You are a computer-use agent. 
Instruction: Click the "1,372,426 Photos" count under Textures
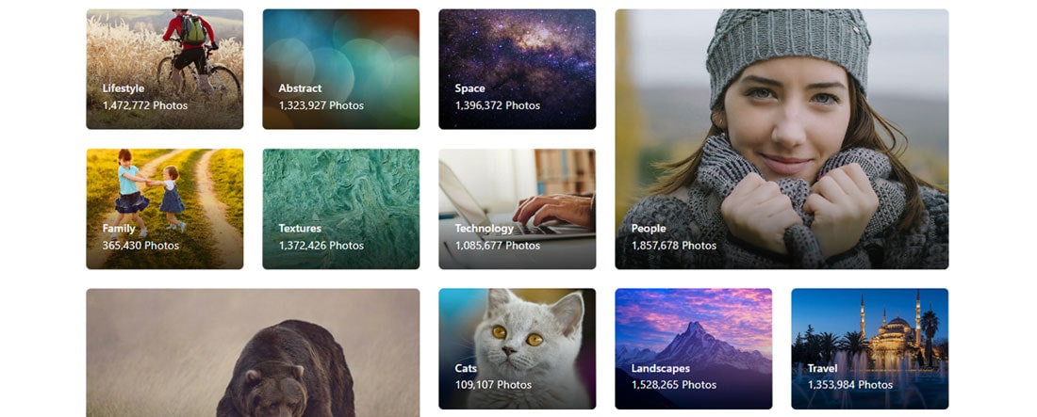pos(321,246)
